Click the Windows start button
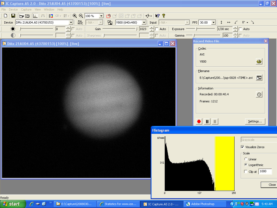The height and width of the screenshot is (208, 277). pyautogui.click(x=13, y=204)
